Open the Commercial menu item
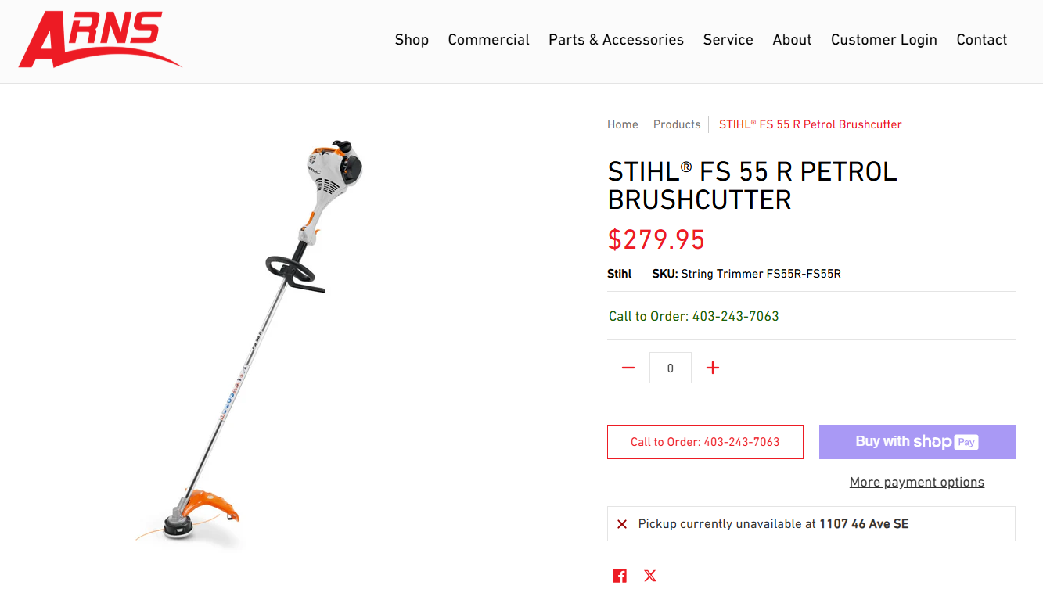This screenshot has width=1043, height=607. 488,40
